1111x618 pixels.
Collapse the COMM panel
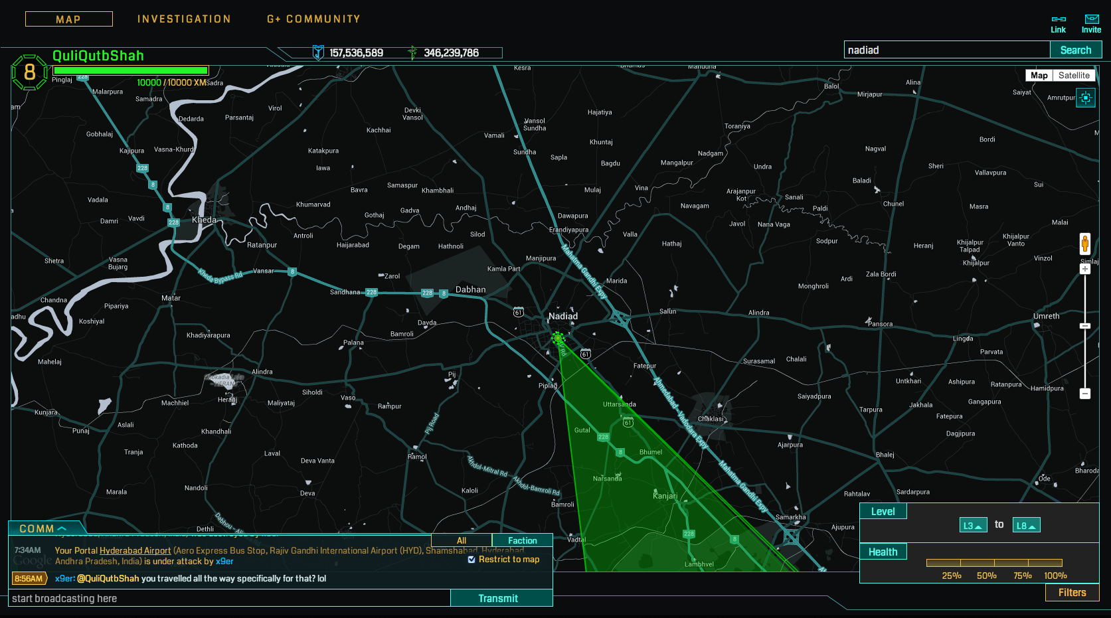tap(43, 528)
